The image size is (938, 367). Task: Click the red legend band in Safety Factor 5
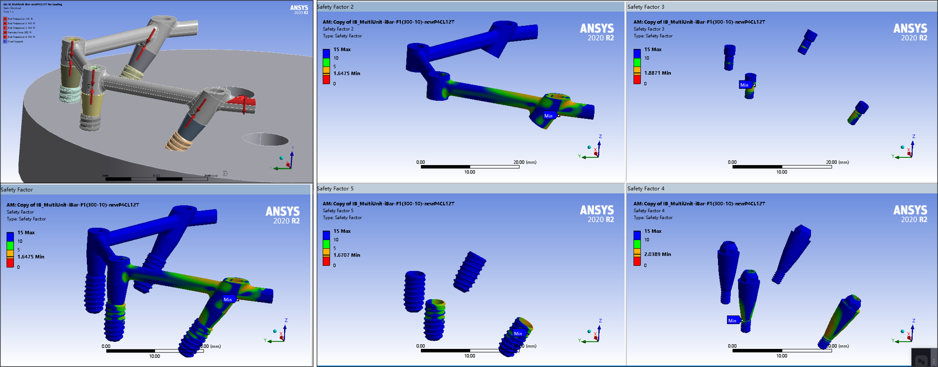click(x=326, y=261)
